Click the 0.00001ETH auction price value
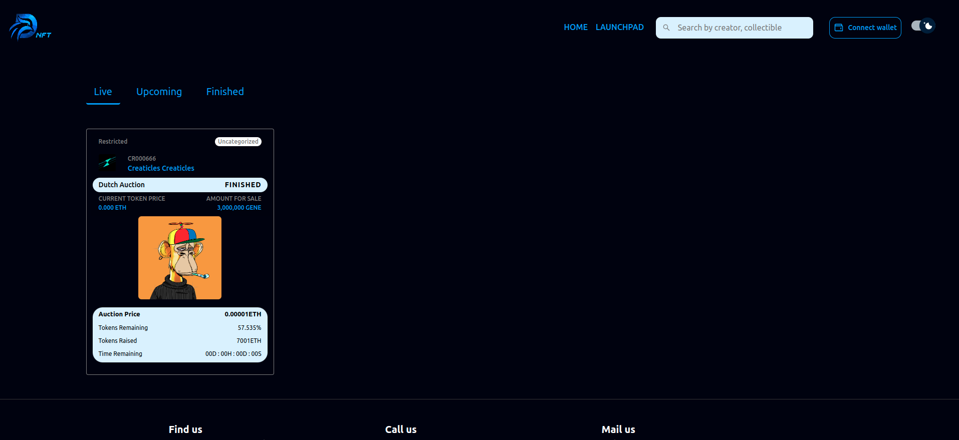The width and height of the screenshot is (959, 440). tap(243, 314)
